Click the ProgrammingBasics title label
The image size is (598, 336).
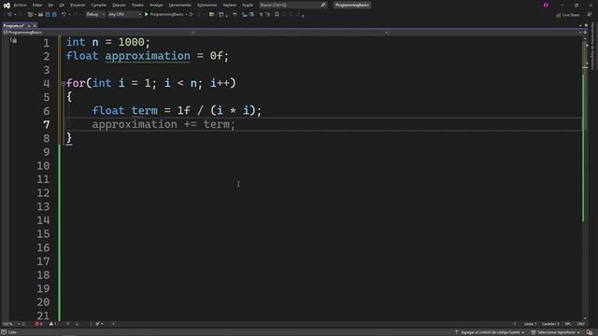(x=352, y=5)
